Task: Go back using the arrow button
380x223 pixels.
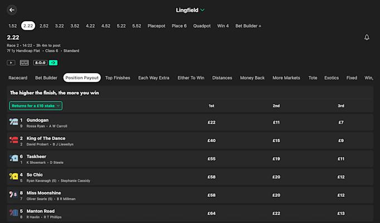Action: [12, 10]
